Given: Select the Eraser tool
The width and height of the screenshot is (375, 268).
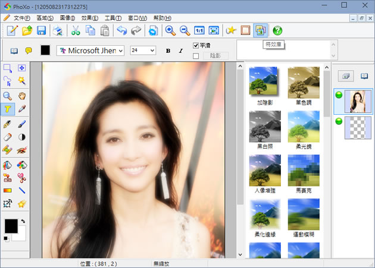Looking at the screenshot, I should tap(8, 137).
